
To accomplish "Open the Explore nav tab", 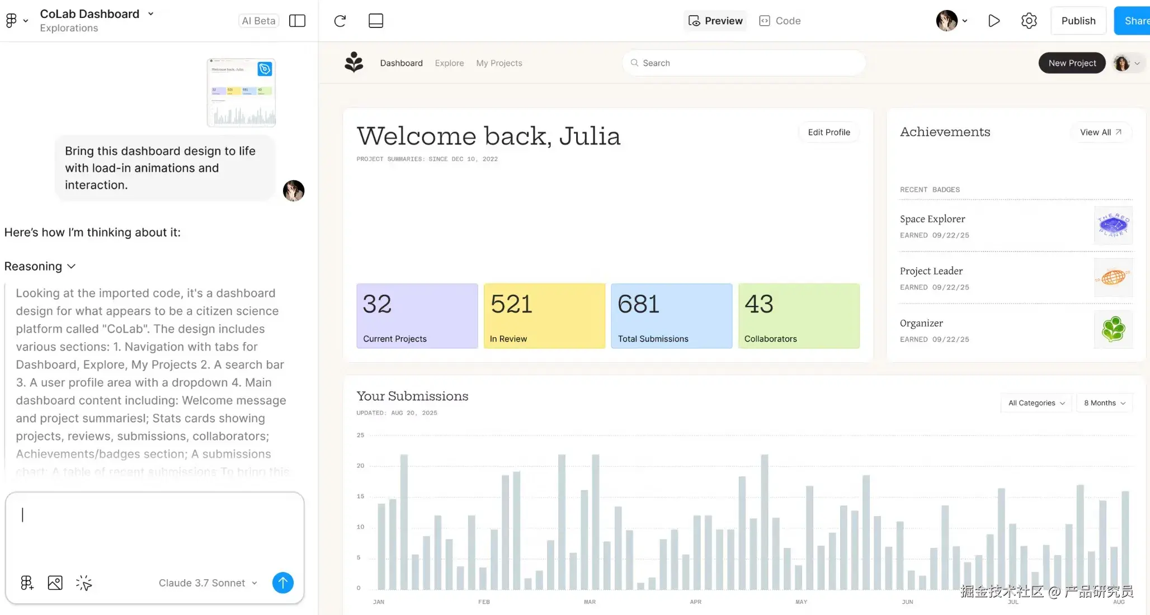I will tap(449, 63).
